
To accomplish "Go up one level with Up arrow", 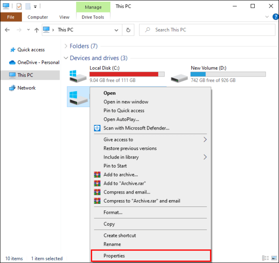I will (36, 30).
